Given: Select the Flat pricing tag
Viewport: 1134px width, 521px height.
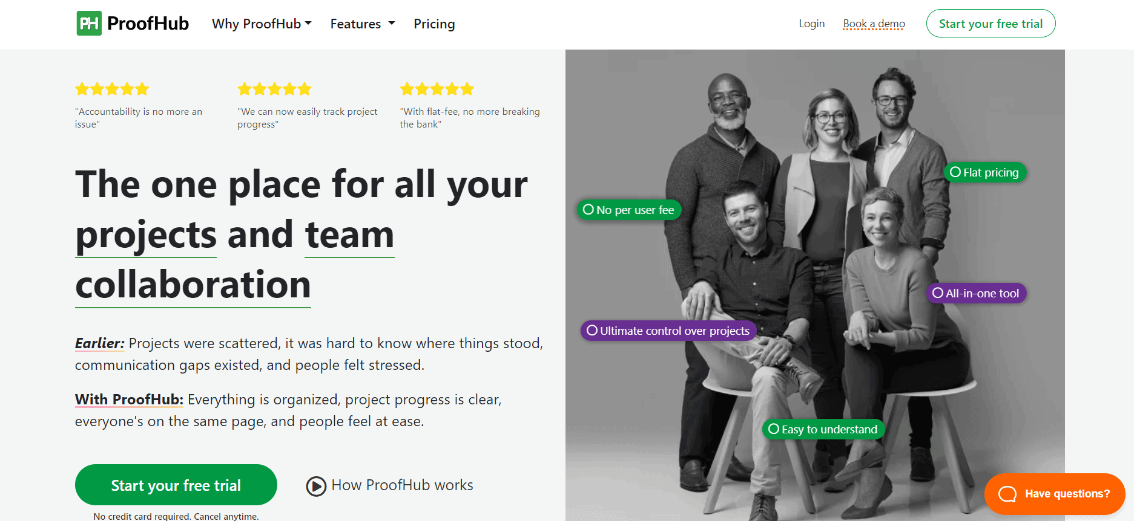Looking at the screenshot, I should 985,172.
